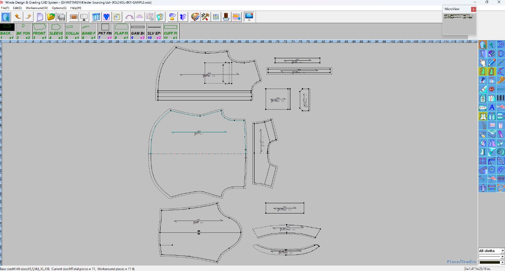Select the pencil draw tool in the toolbox

492,63
